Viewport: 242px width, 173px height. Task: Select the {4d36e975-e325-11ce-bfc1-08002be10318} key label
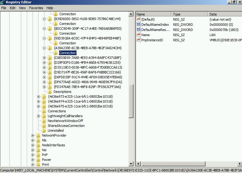tap(80, 106)
